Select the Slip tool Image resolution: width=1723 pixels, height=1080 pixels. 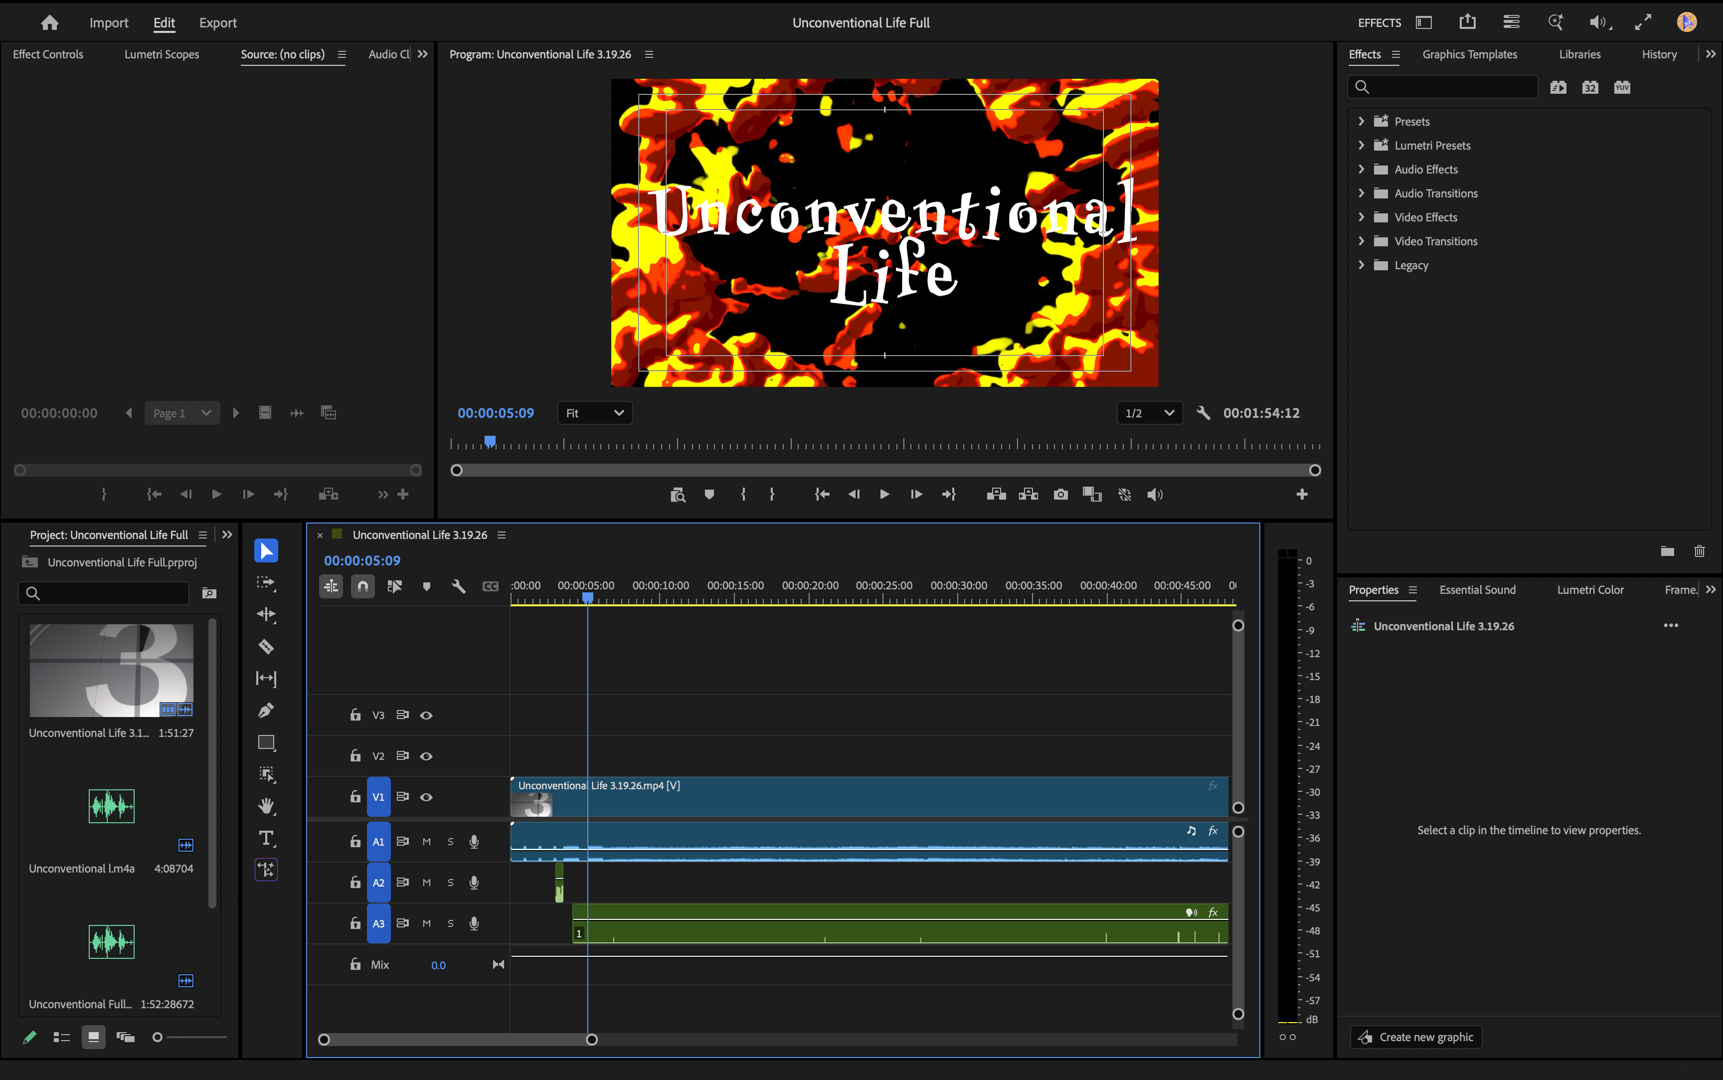click(x=266, y=678)
